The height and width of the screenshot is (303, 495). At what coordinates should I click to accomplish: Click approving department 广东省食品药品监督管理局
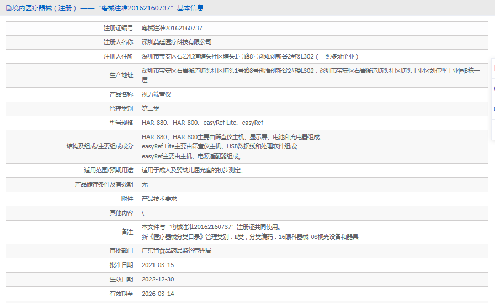[177, 251]
